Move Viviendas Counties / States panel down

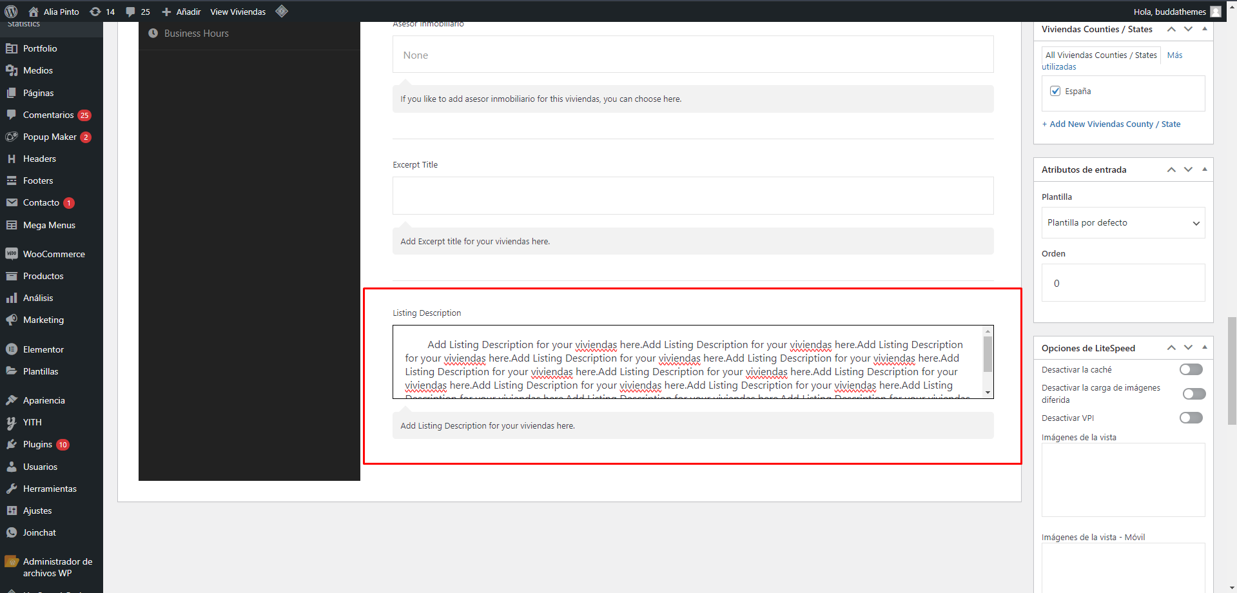point(1188,30)
